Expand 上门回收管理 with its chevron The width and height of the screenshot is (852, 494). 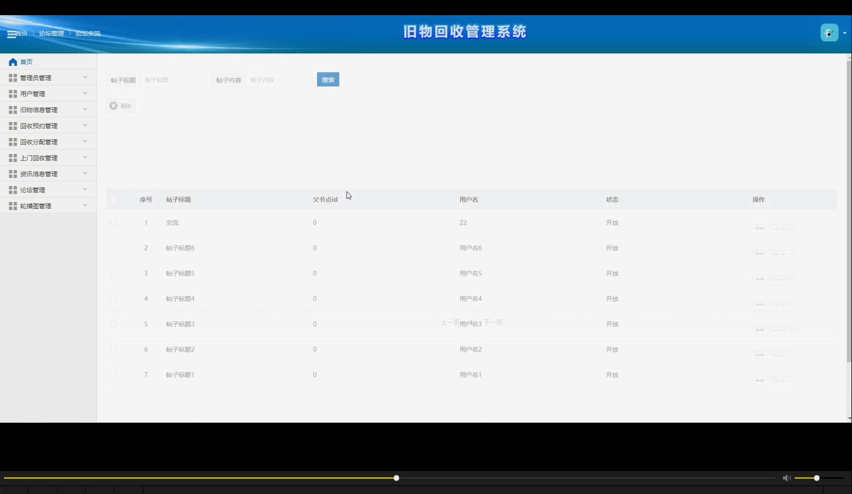pyautogui.click(x=85, y=157)
